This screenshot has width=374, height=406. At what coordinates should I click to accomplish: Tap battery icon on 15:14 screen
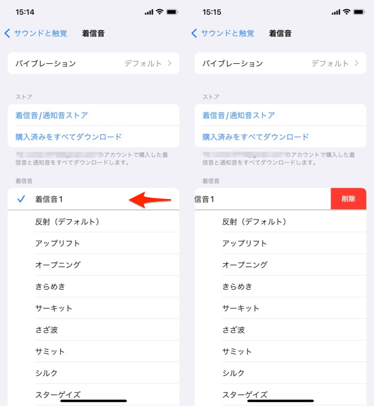click(x=172, y=12)
